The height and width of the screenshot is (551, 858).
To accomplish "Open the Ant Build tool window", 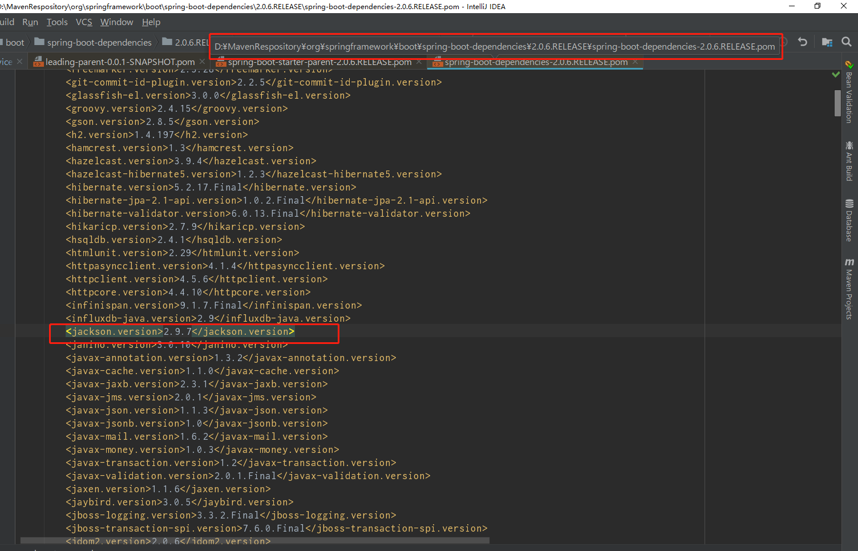I will click(x=849, y=161).
